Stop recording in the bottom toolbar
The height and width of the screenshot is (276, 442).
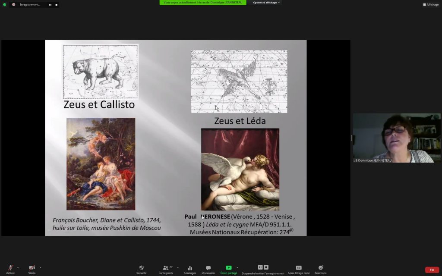click(x=266, y=267)
